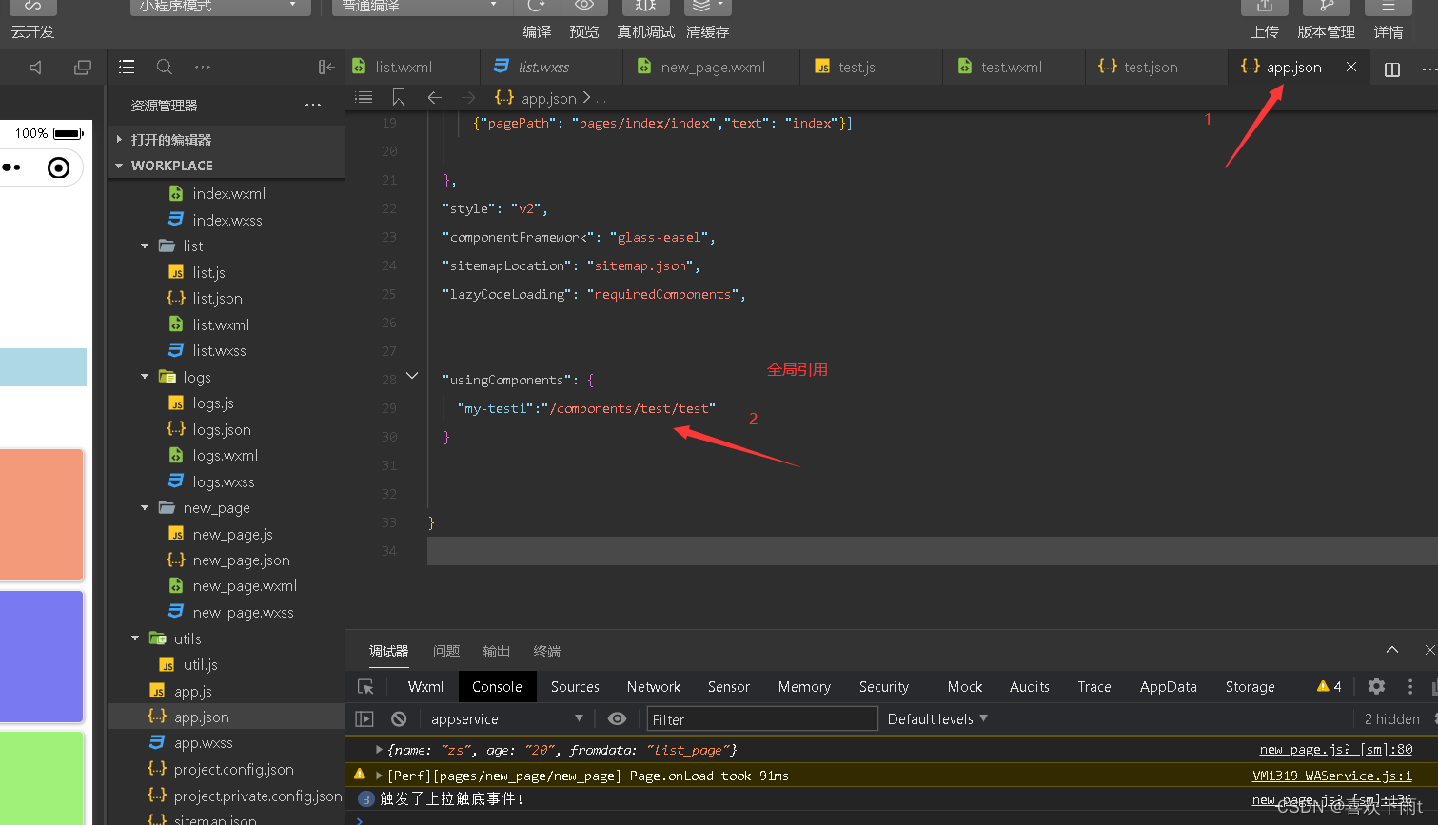Open debugger settings gear icon
The height and width of the screenshot is (825, 1438).
(x=1376, y=686)
